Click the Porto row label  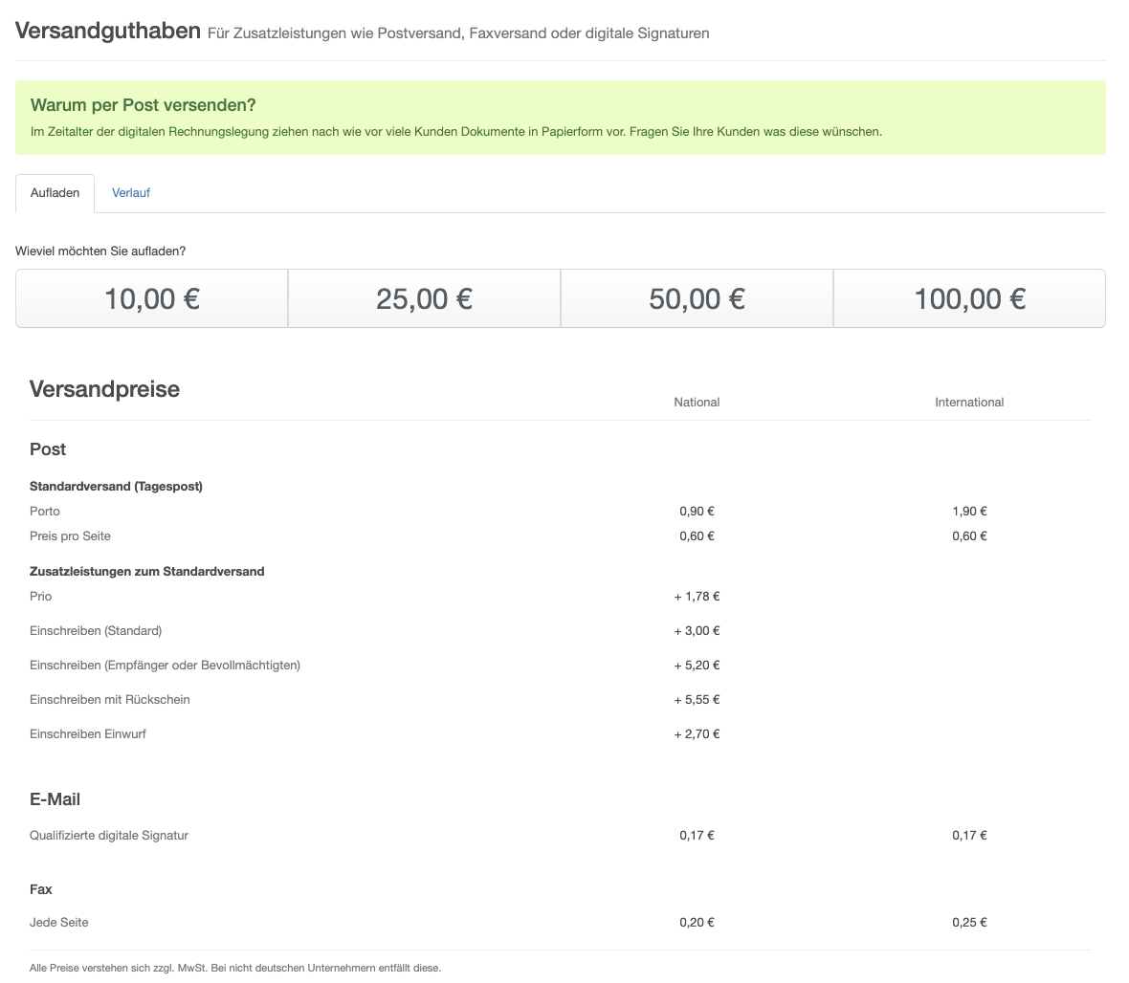pos(45,512)
